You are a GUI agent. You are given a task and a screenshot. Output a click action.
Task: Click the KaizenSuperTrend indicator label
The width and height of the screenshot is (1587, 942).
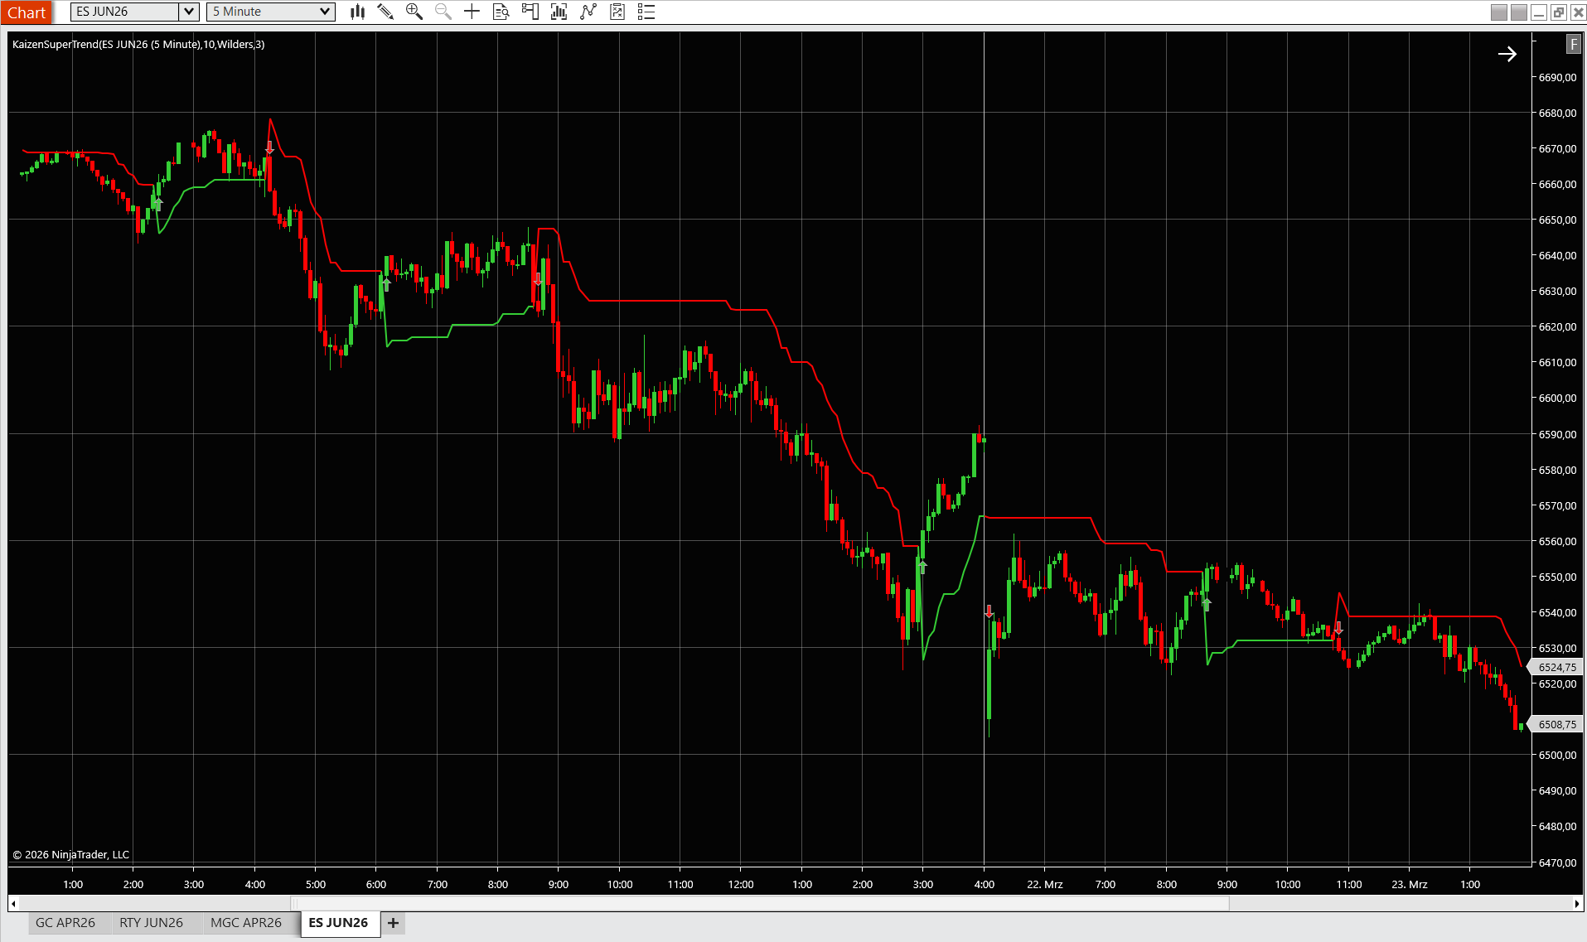pyautogui.click(x=137, y=45)
